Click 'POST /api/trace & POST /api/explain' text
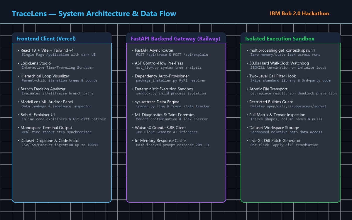The image size is (352, 220). [172, 55]
